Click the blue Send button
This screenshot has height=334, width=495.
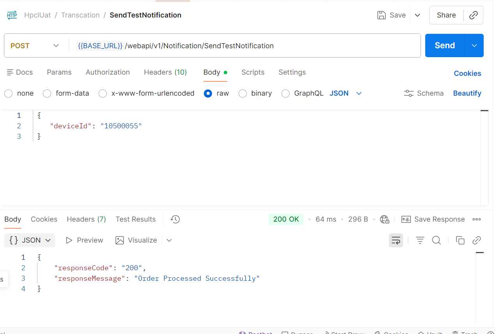click(x=445, y=45)
